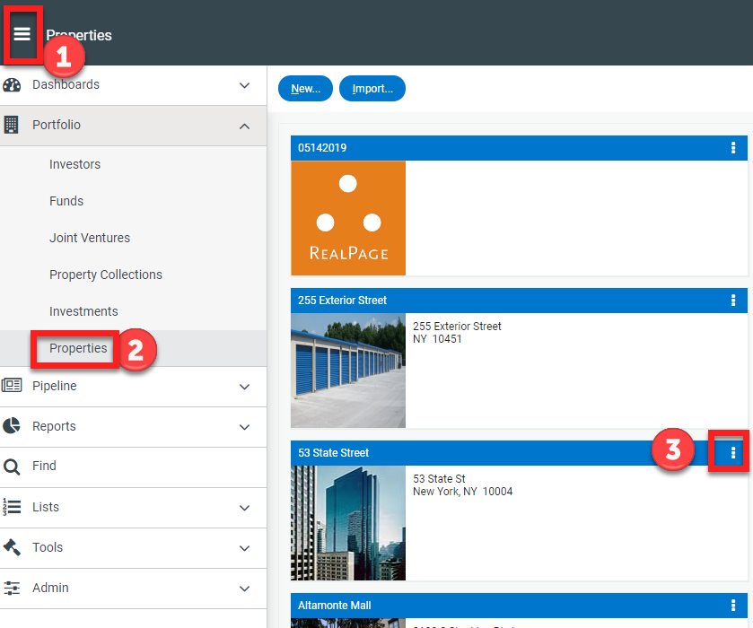Click the Pipeline newspaper icon
Viewport: 753px width, 628px height.
tap(12, 386)
